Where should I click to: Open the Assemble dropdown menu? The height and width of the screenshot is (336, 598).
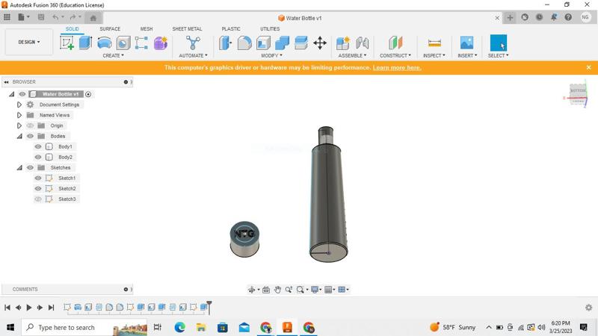click(x=352, y=55)
